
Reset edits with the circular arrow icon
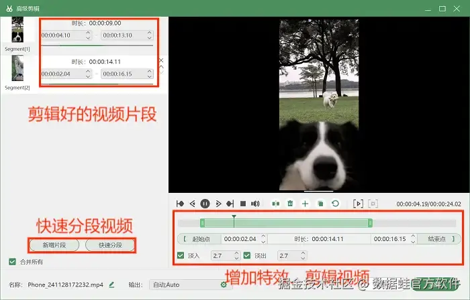click(336, 204)
